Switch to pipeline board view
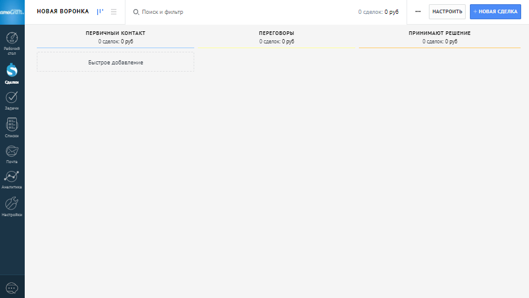529x298 pixels. [x=100, y=12]
